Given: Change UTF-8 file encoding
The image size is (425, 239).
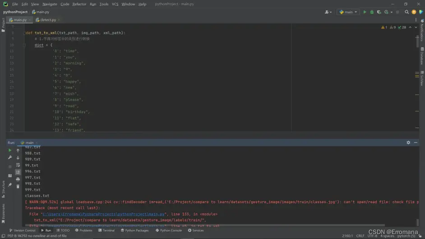Looking at the screenshot, I should point(372,236).
